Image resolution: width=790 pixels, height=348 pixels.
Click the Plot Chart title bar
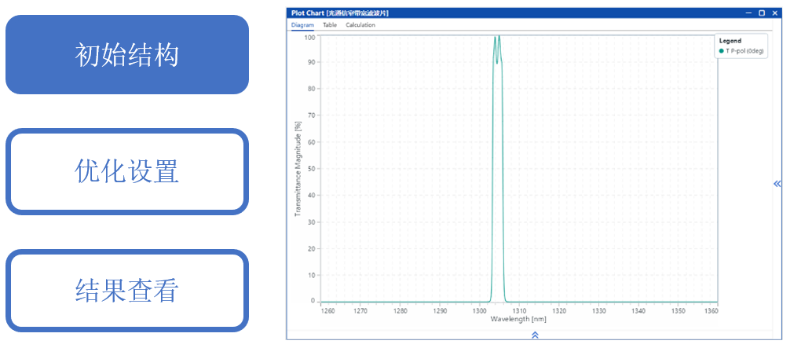471,13
